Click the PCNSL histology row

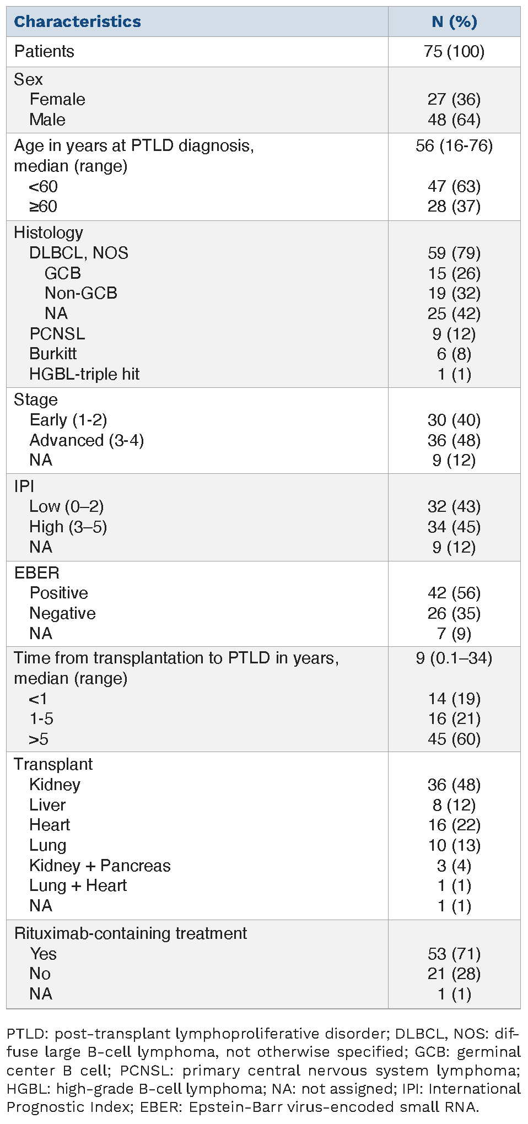pos(57,334)
